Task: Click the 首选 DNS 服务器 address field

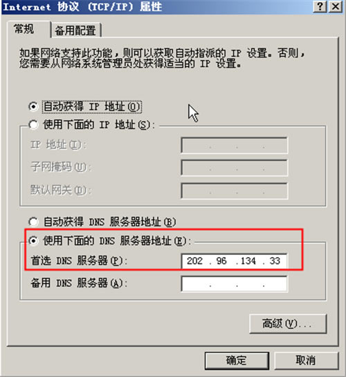Action: pyautogui.click(x=234, y=261)
